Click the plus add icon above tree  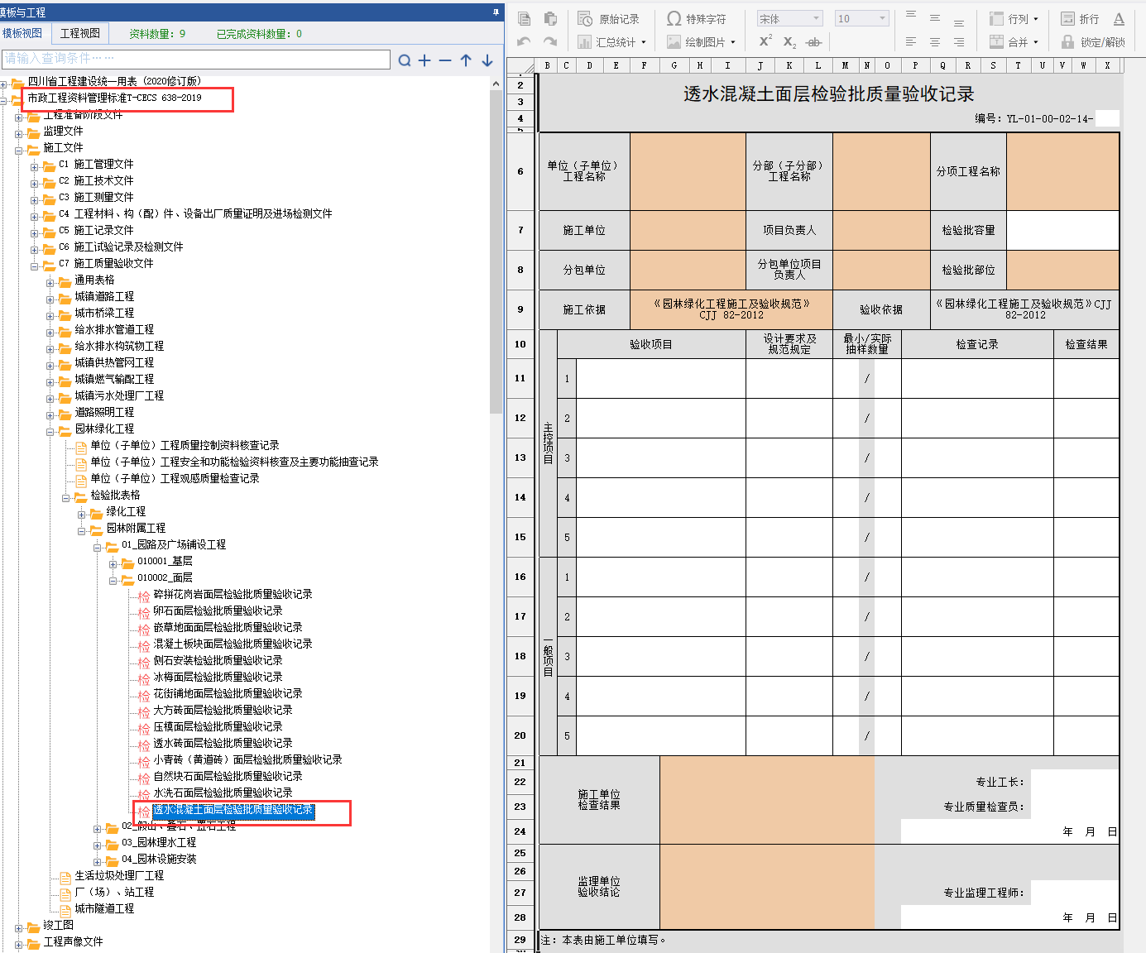pos(424,60)
